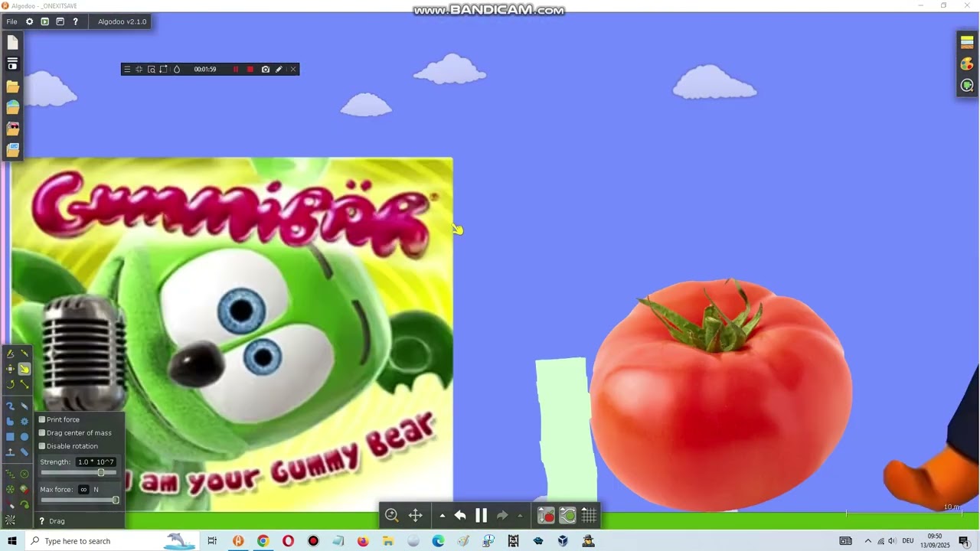The height and width of the screenshot is (551, 980).
Task: Open the help question mark in top bar
Action: [75, 21]
